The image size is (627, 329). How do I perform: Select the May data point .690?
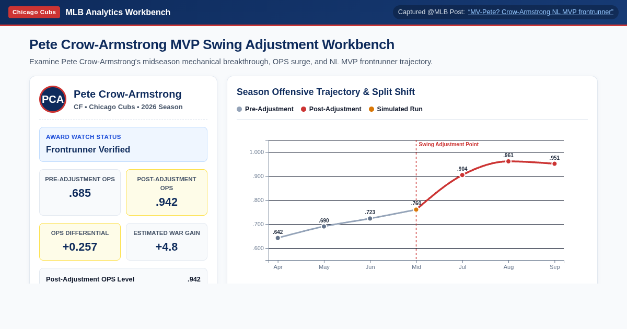(x=324, y=227)
